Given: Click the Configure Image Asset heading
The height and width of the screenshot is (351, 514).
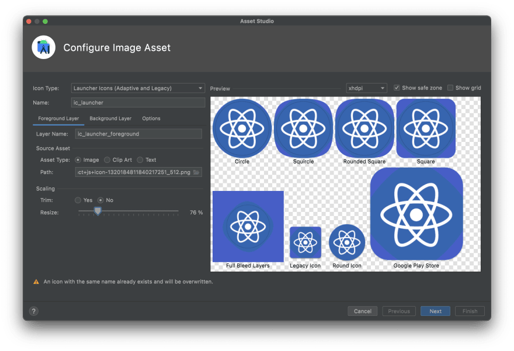Looking at the screenshot, I should pyautogui.click(x=117, y=48).
